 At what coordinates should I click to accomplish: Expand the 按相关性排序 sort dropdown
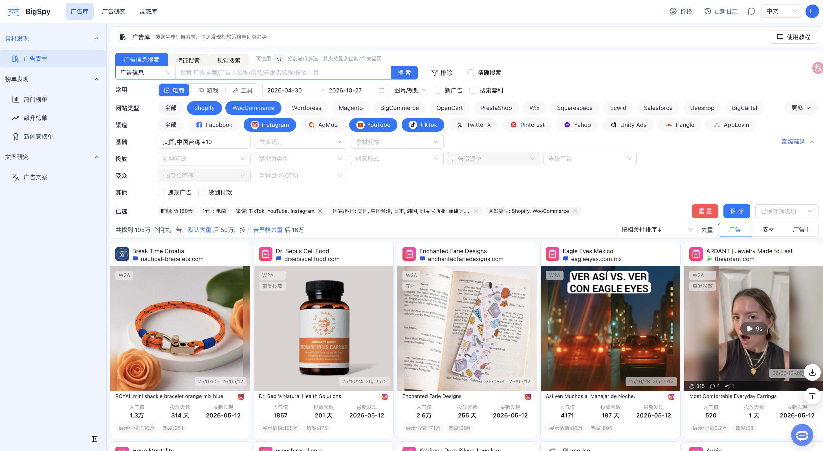tap(657, 230)
